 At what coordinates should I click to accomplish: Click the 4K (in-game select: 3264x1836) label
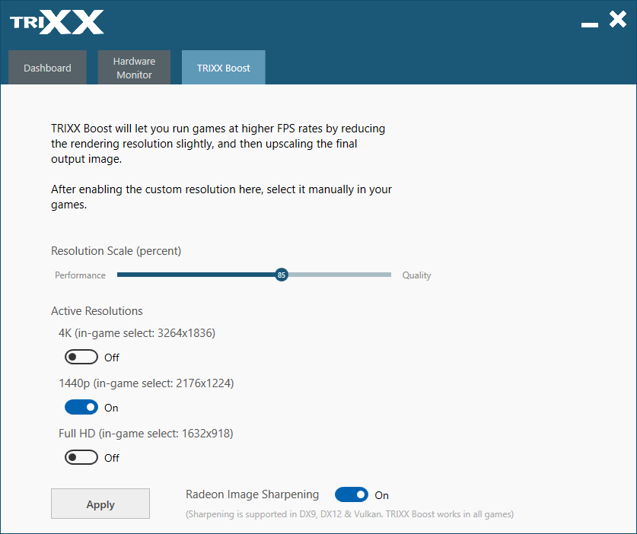137,333
